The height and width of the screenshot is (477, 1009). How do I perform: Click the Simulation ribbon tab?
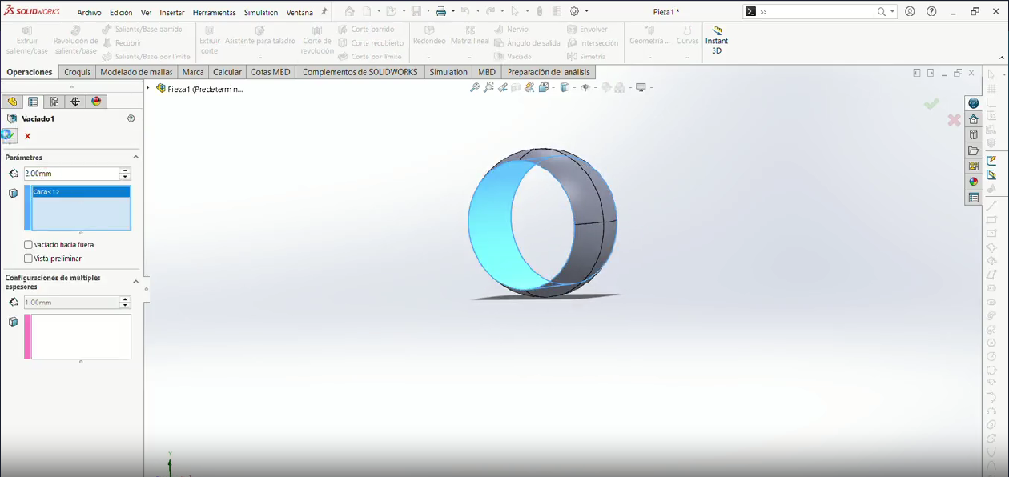point(448,72)
